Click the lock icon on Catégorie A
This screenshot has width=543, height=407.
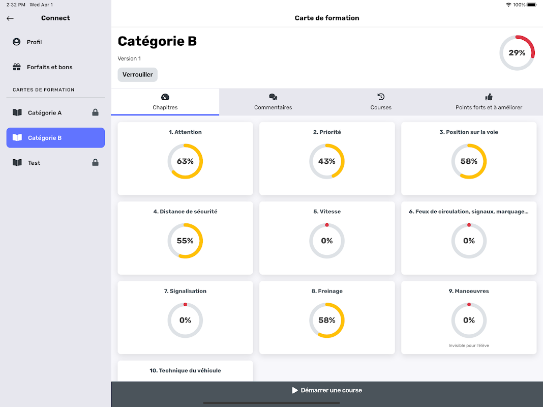click(x=95, y=112)
